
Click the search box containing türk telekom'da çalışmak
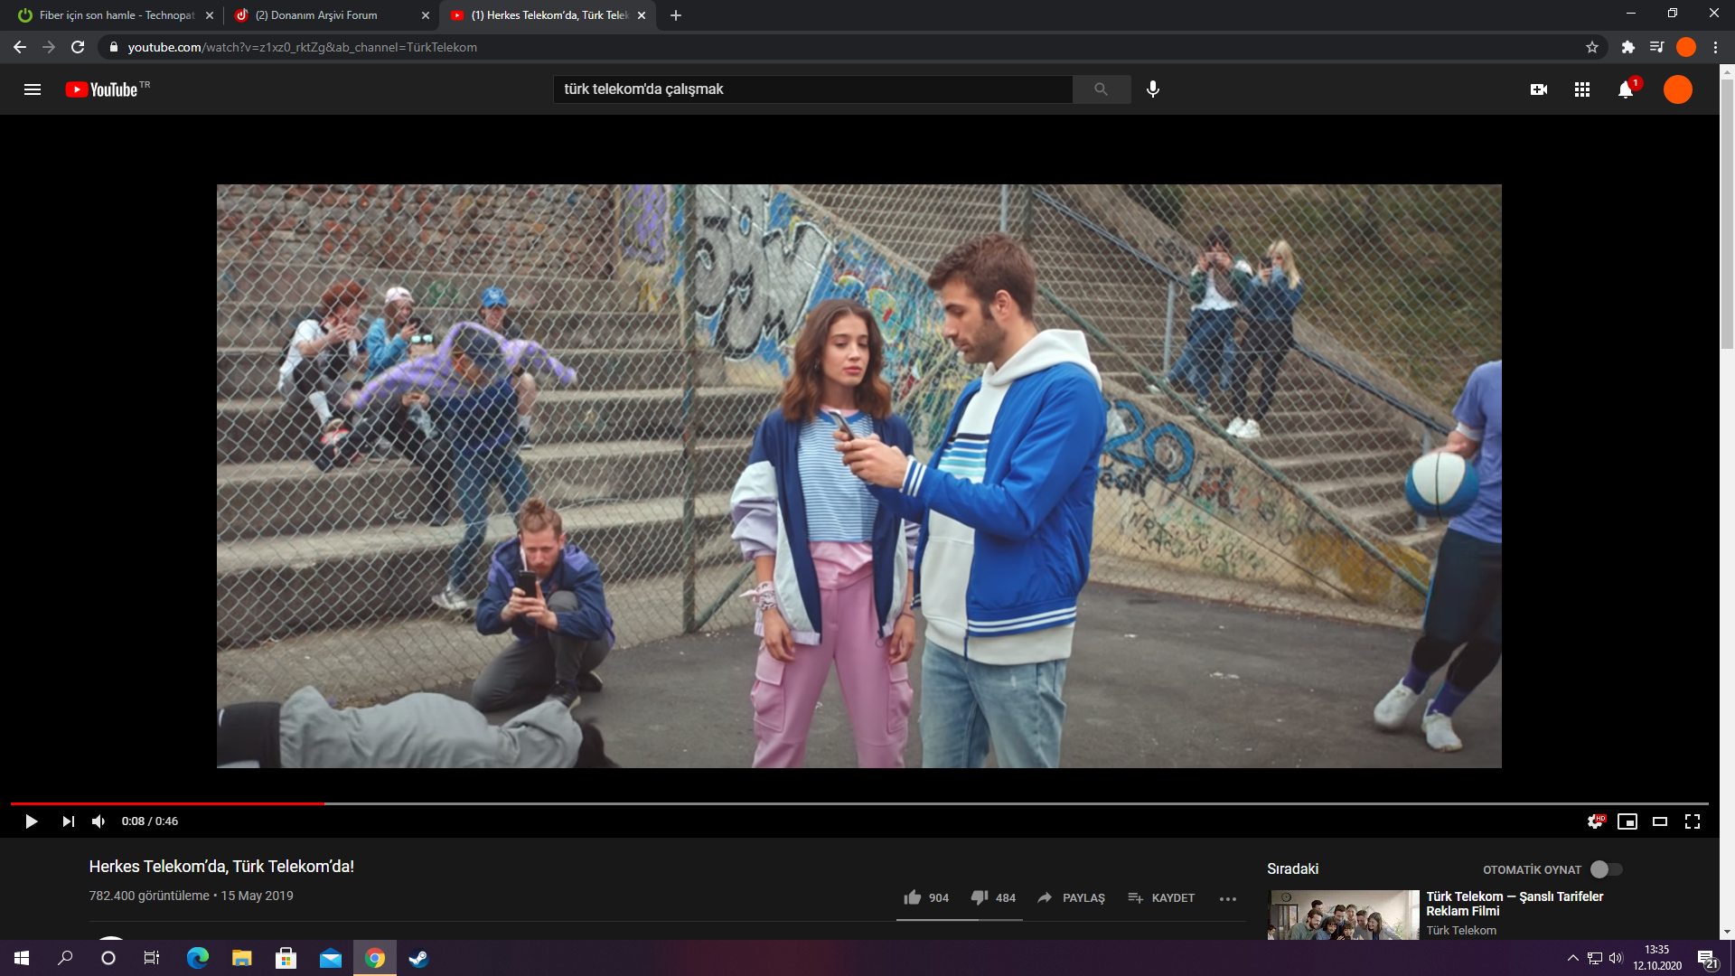812,89
